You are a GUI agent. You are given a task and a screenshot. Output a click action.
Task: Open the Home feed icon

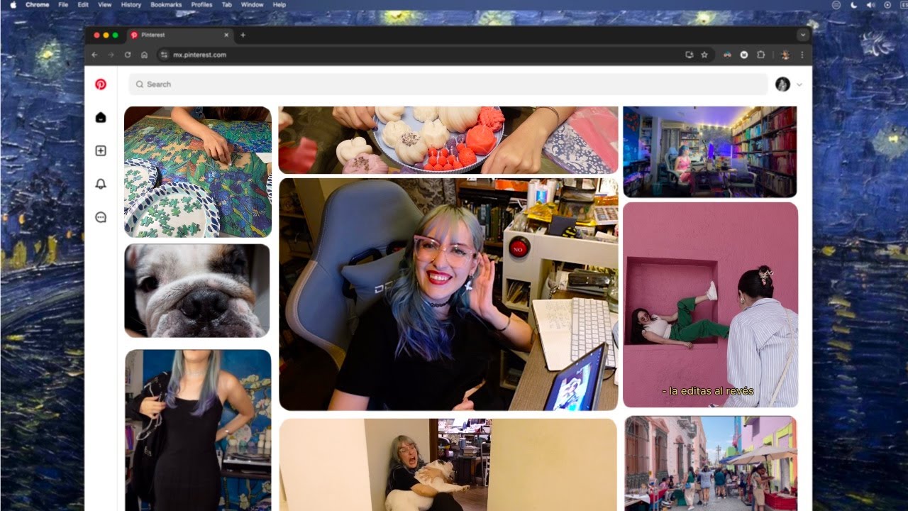(101, 117)
